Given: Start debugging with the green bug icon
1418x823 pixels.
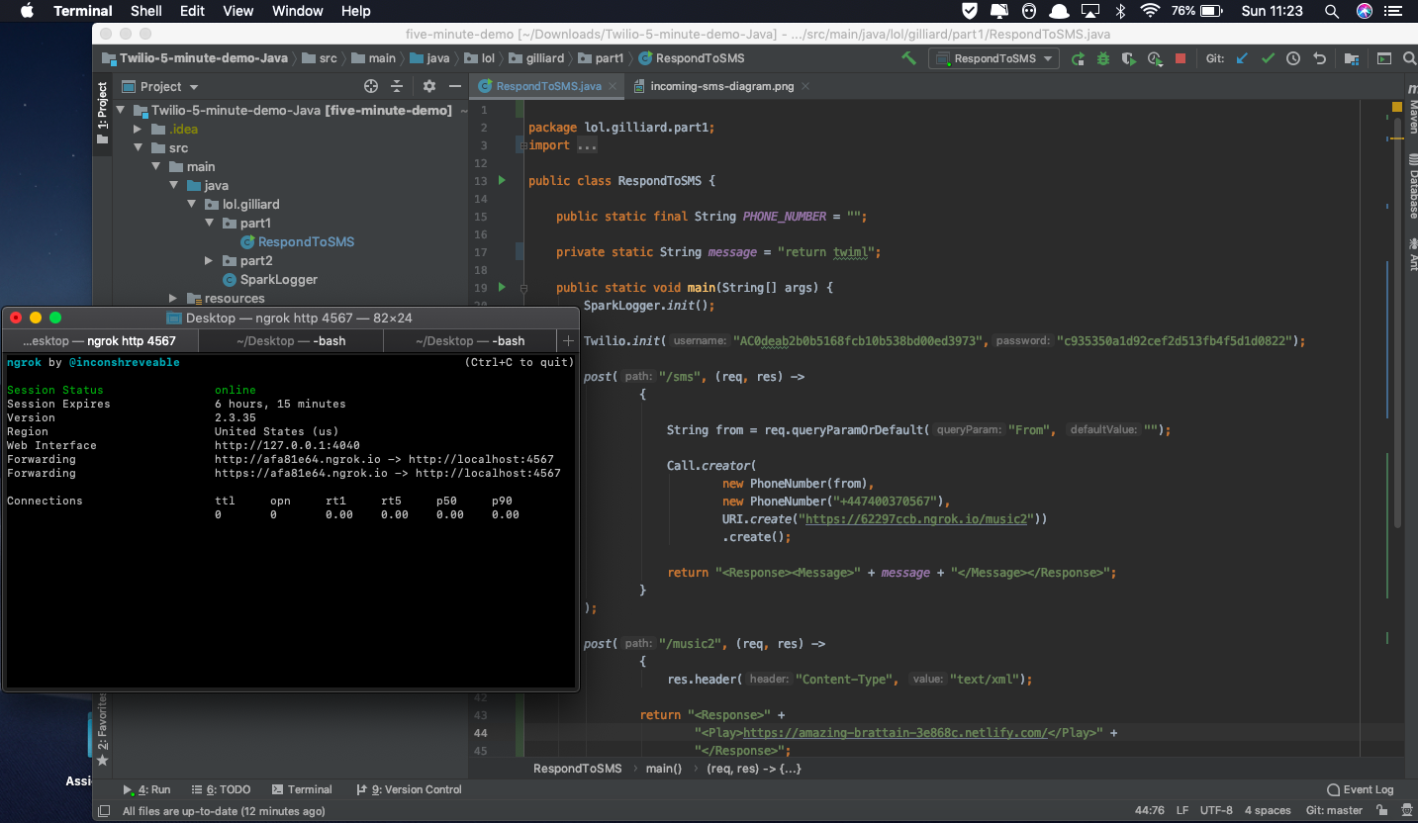Looking at the screenshot, I should point(1103,58).
